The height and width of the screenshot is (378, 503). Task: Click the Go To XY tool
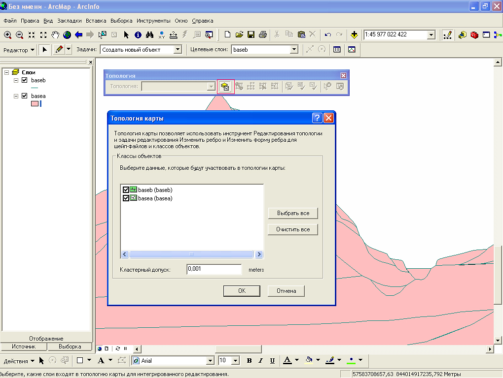click(x=161, y=34)
